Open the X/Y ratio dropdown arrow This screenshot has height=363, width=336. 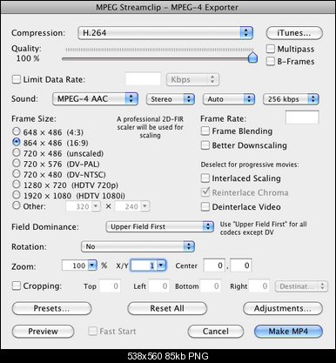tap(161, 266)
